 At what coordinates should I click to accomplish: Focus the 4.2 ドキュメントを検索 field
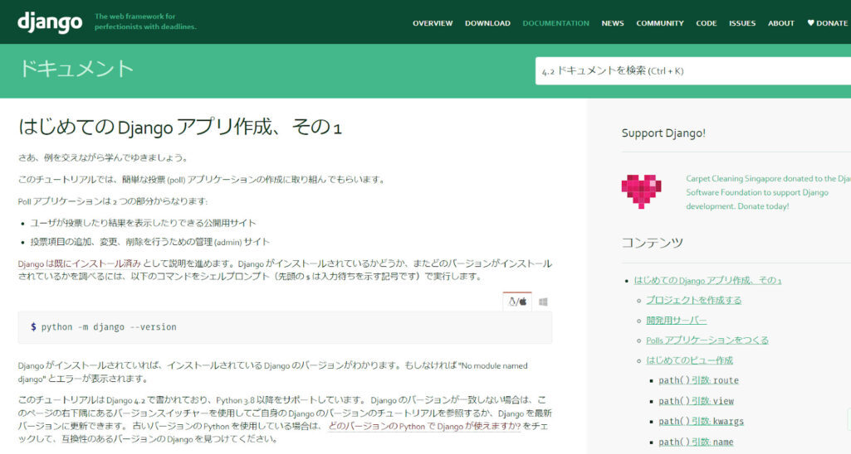click(693, 71)
